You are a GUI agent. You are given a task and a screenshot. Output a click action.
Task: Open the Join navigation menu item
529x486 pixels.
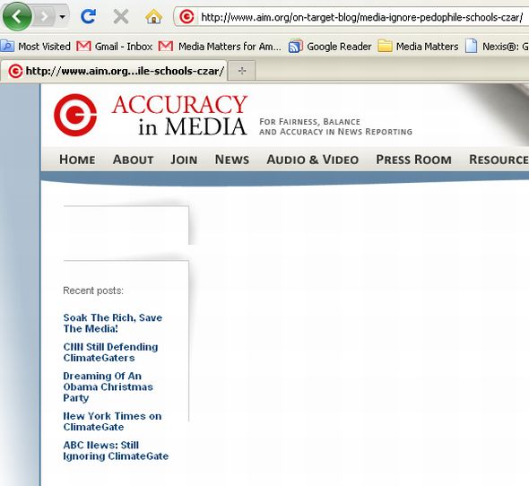click(184, 160)
